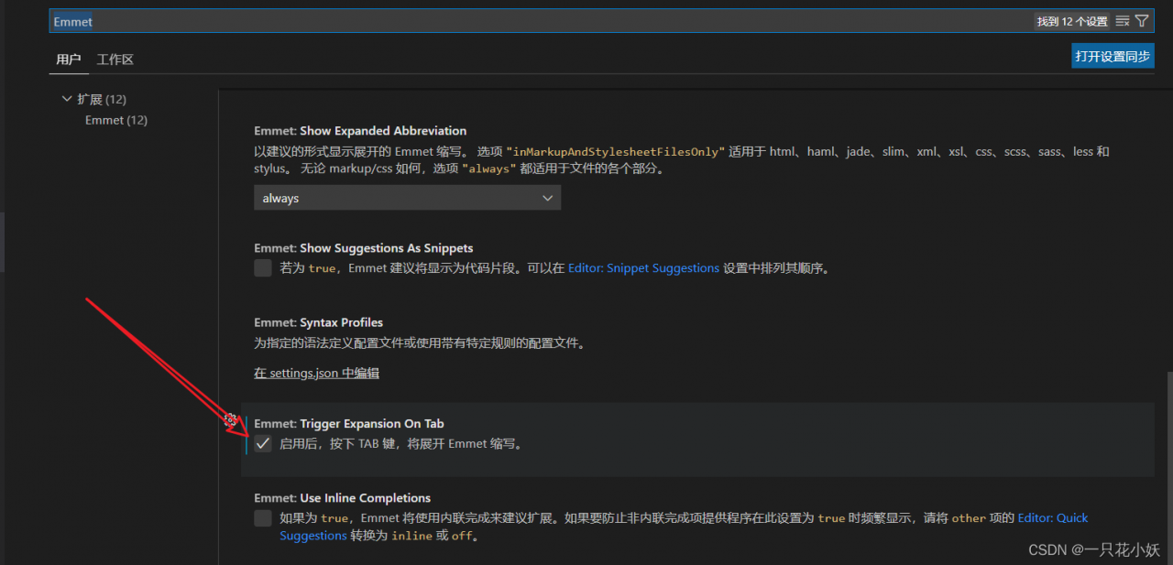Click the clear settings search icon
Viewport: 1173px width, 565px height.
point(1123,21)
